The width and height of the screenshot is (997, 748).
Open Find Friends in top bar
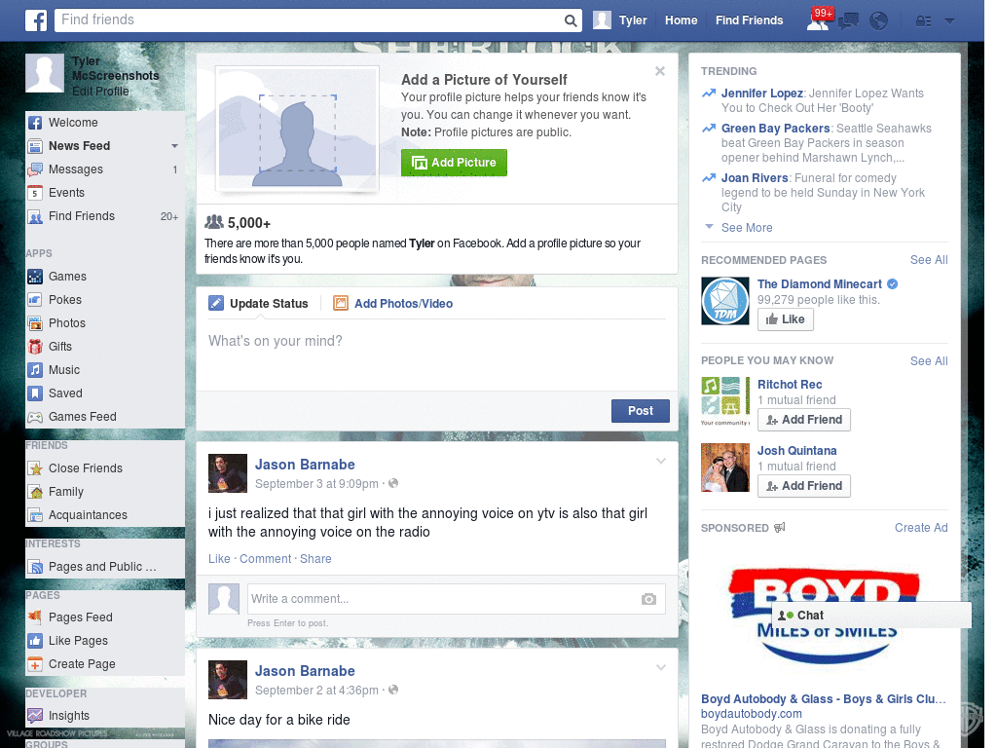[749, 20]
